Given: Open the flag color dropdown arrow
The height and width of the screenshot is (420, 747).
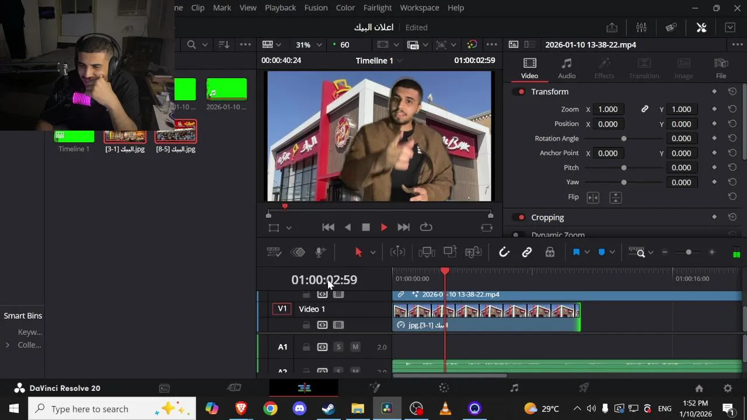Looking at the screenshot, I should pos(587,252).
